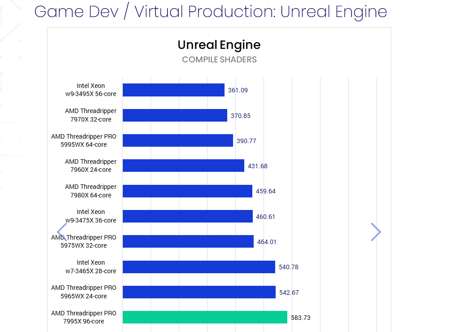Click the Intel Xeon w9-3495X 56-core bar

coord(173,90)
